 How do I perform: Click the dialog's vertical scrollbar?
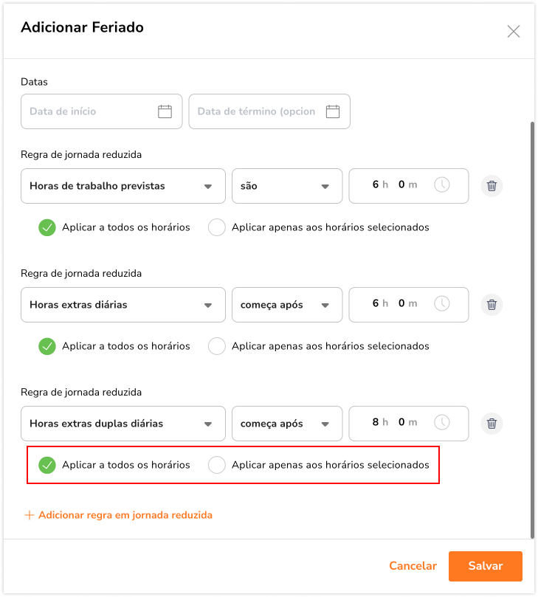tap(532, 330)
